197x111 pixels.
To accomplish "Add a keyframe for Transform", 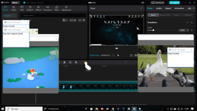I will coord(192,22).
